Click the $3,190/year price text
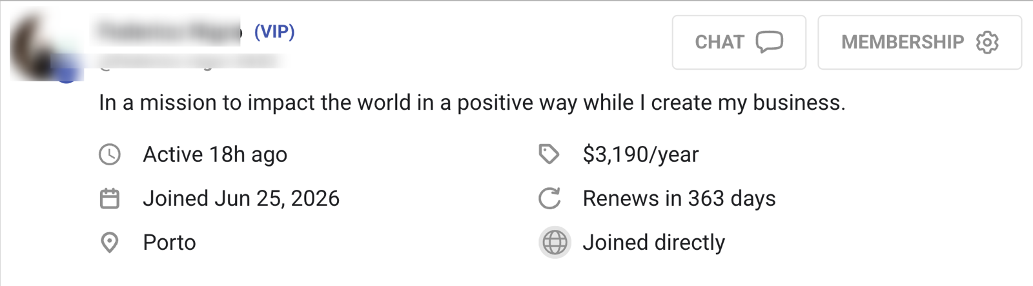Viewport: 1033px width, 286px height. pyautogui.click(x=640, y=155)
